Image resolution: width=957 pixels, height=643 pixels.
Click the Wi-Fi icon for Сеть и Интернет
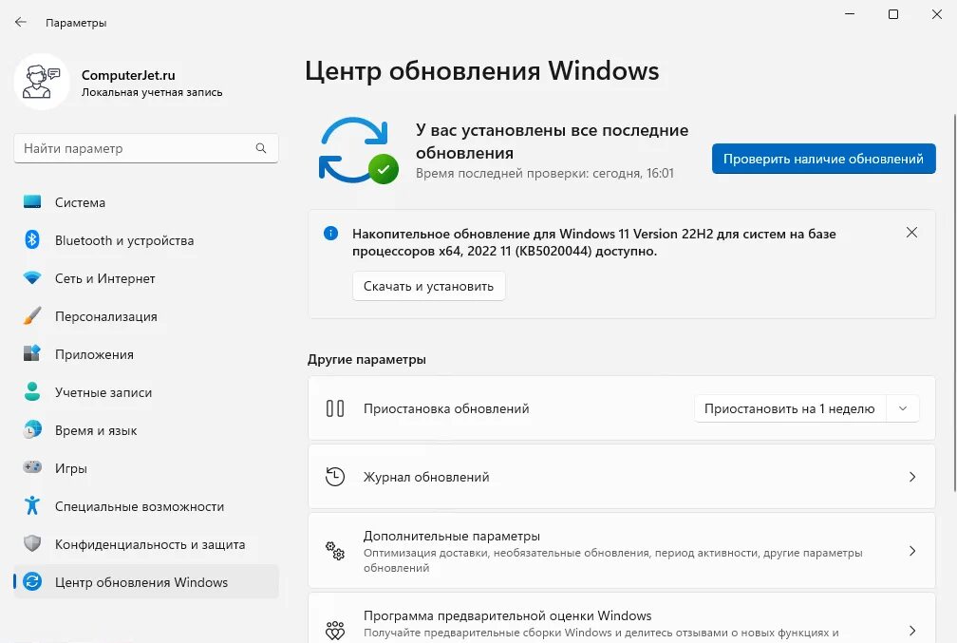click(x=32, y=278)
